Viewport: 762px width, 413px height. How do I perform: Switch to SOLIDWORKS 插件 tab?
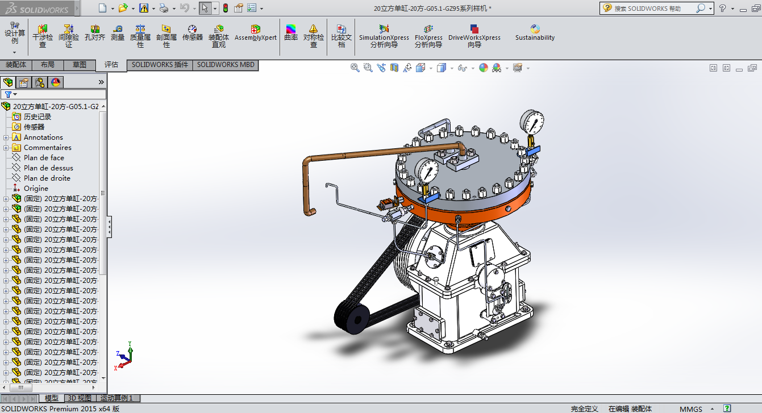[160, 65]
